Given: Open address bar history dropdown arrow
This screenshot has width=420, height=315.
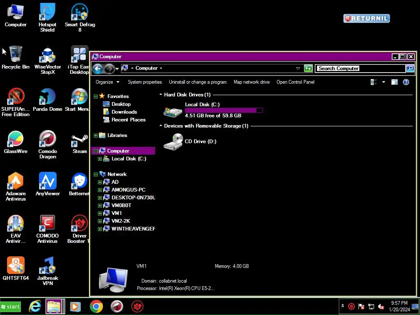Looking at the screenshot, I should point(298,68).
